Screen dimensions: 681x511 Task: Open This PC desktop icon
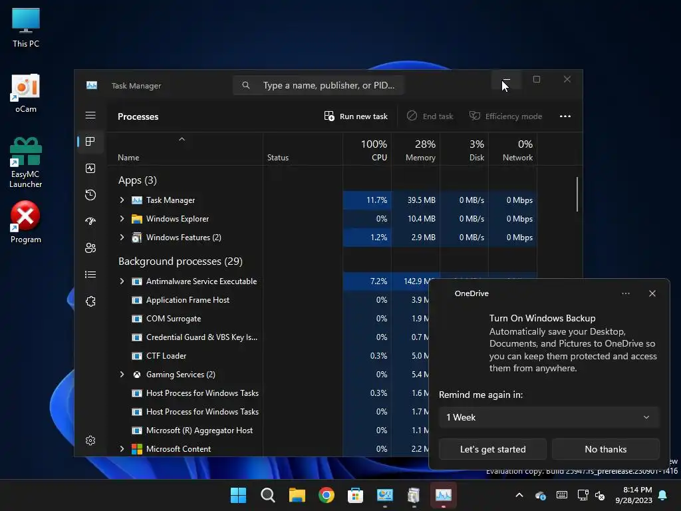(26, 28)
